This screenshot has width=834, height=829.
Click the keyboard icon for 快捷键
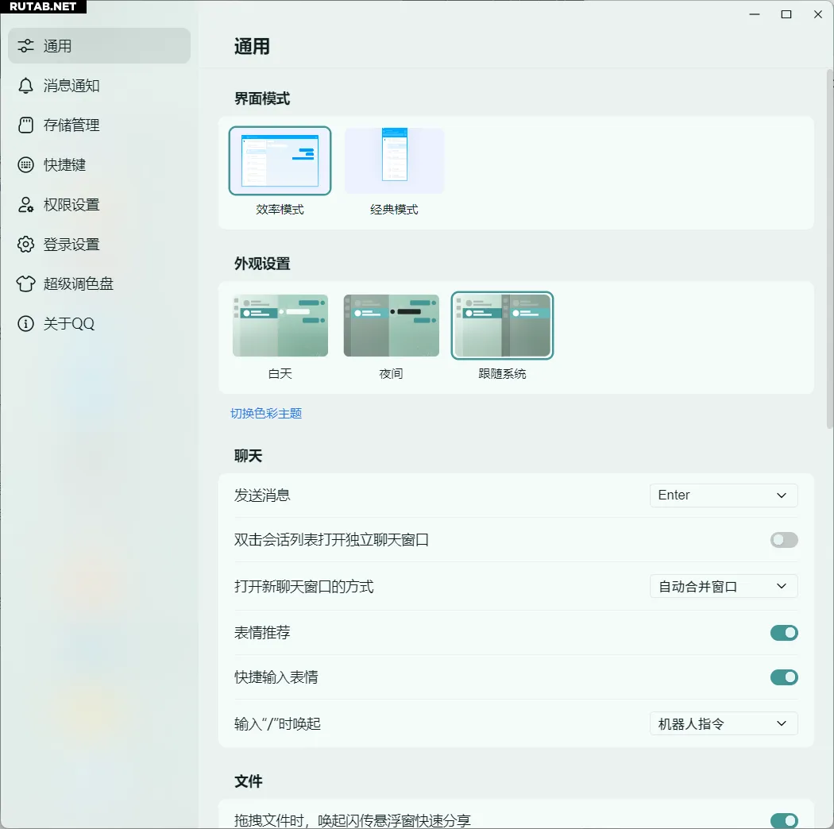coord(26,165)
